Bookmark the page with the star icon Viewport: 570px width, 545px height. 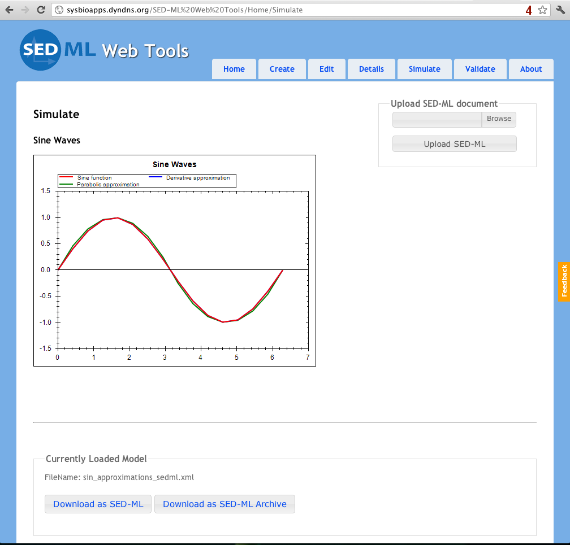coord(542,10)
